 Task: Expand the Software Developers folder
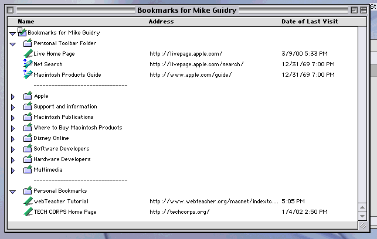12,149
